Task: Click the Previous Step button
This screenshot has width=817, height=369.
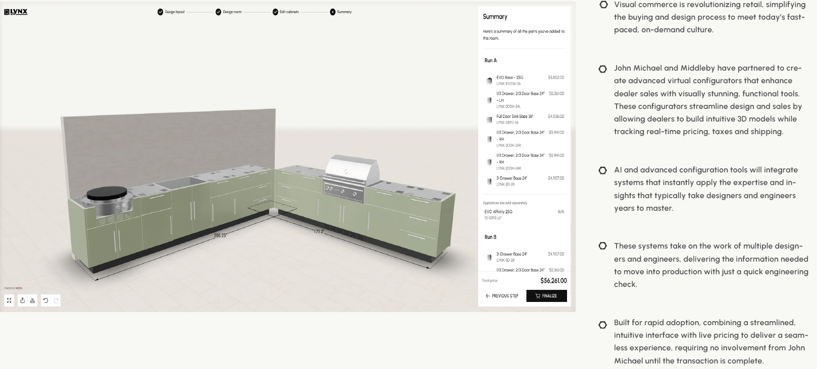Action: [x=502, y=296]
